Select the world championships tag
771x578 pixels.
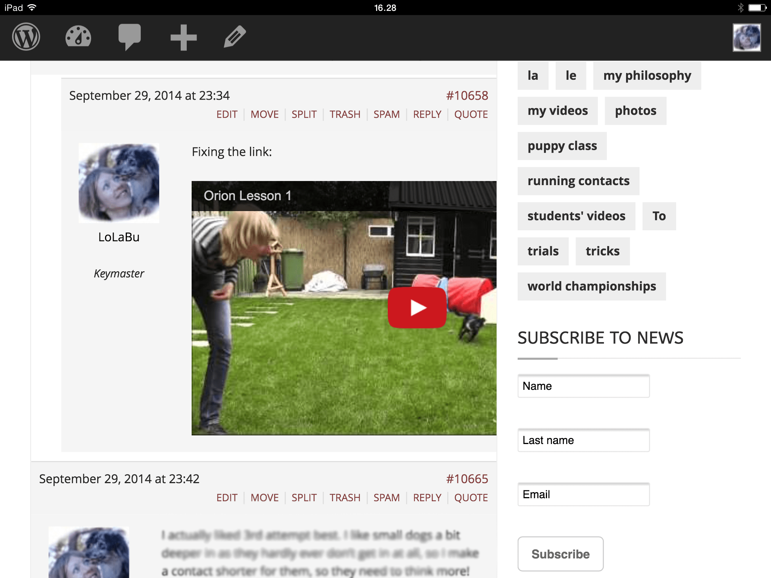[592, 286]
